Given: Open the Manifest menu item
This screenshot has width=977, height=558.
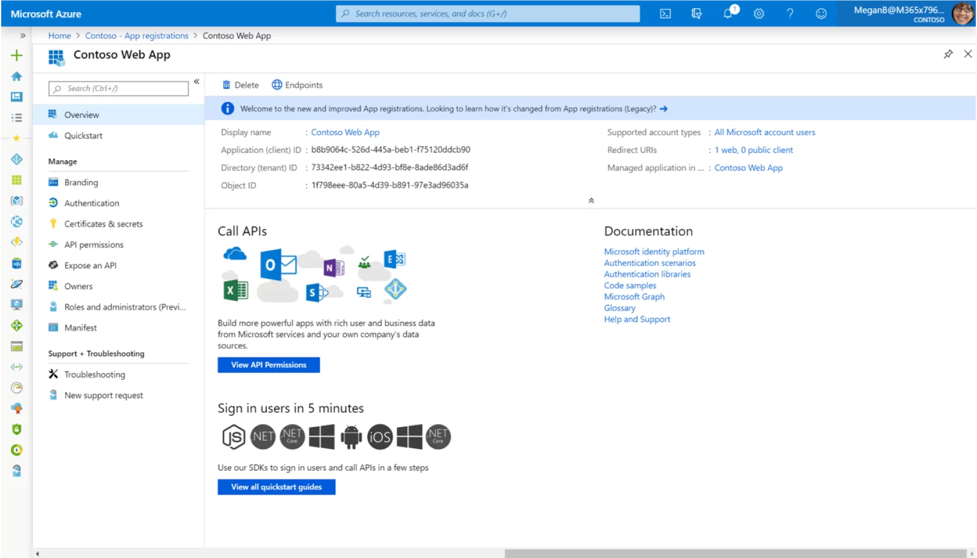Looking at the screenshot, I should pos(80,328).
